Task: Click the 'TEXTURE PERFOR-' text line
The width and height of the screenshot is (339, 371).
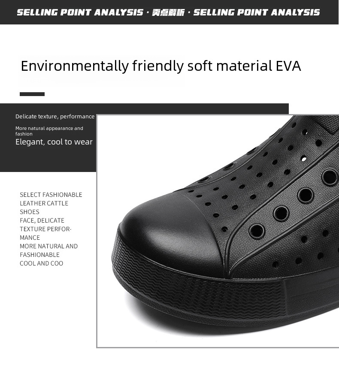Action: tap(45, 229)
